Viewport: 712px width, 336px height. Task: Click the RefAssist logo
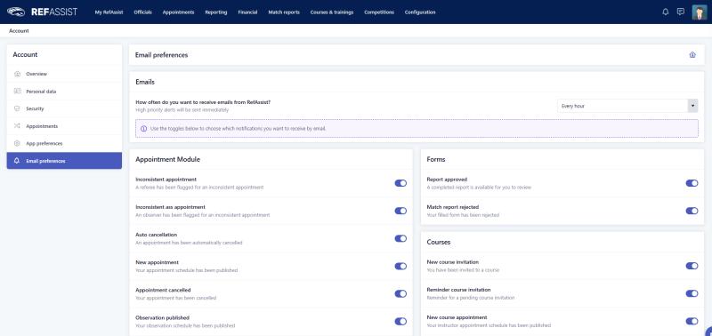[42, 12]
